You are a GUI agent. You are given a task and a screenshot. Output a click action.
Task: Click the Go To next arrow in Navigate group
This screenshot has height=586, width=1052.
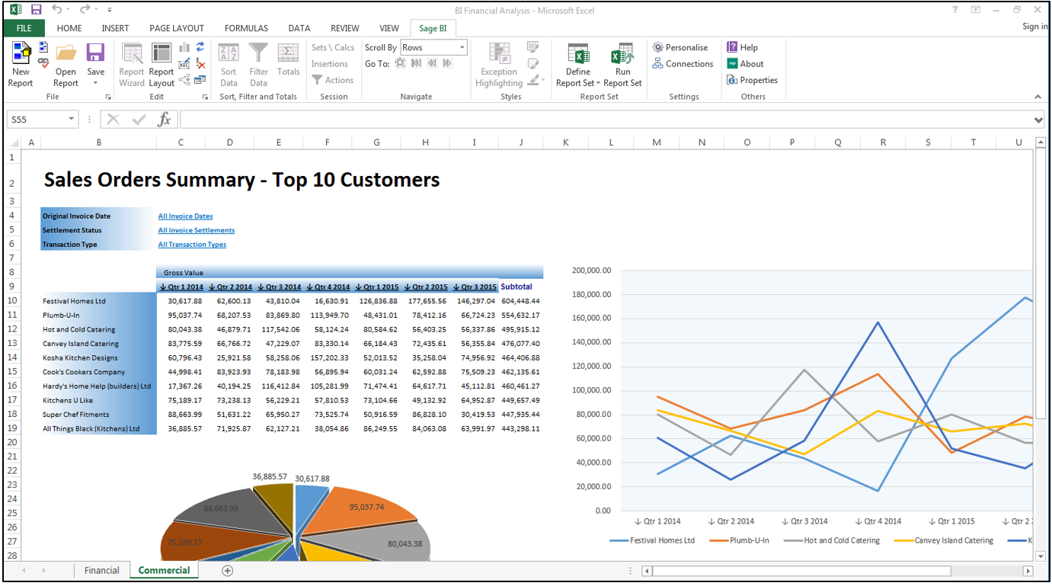447,64
